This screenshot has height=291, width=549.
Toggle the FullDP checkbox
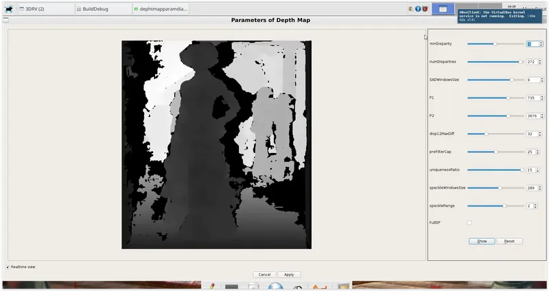click(x=469, y=223)
